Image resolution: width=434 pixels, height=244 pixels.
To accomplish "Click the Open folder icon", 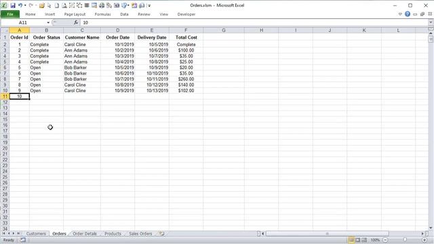I will [42, 5].
